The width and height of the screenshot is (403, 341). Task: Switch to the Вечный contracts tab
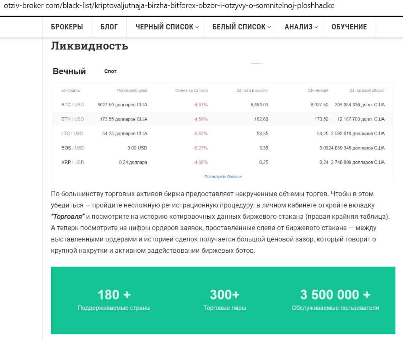point(69,71)
